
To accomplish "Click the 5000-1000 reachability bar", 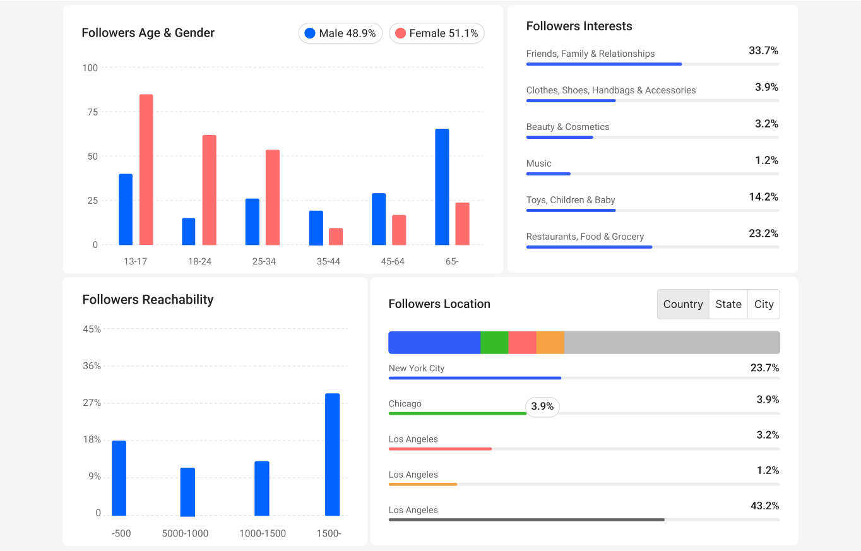I will click(187, 492).
